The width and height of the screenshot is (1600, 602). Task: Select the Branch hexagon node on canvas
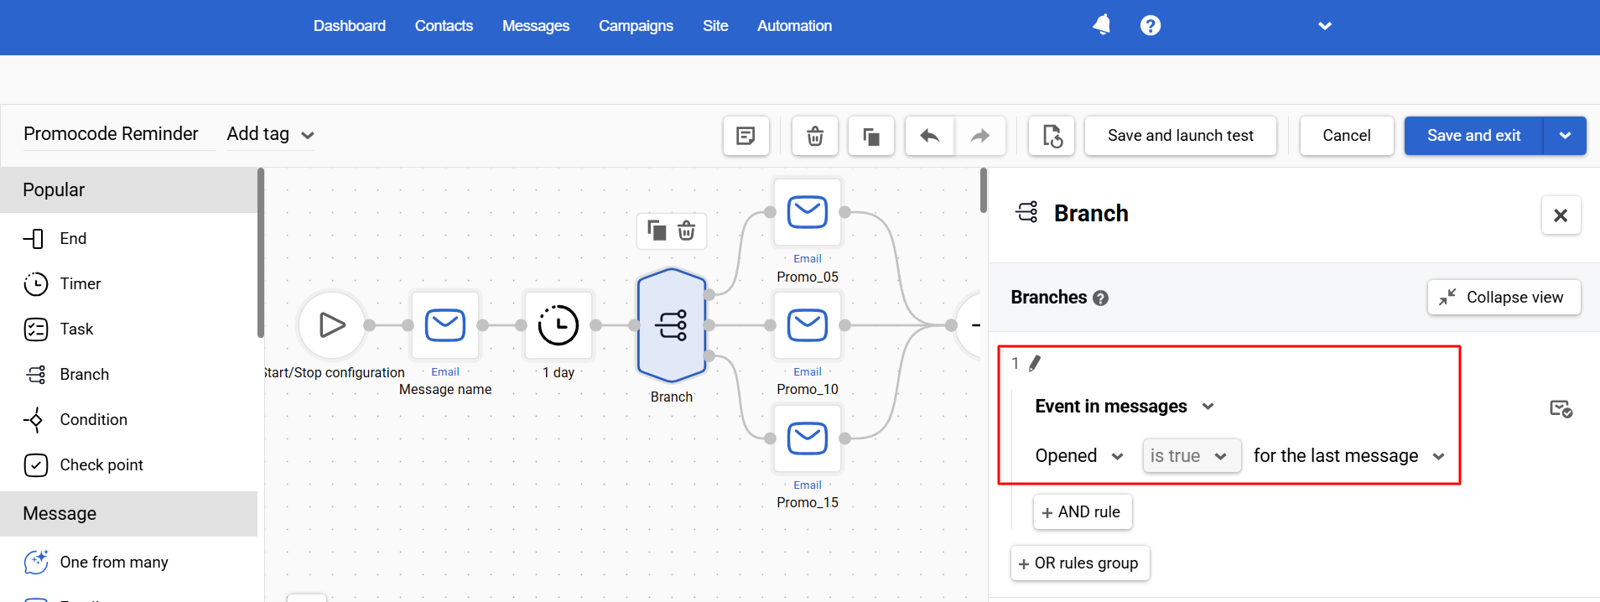tap(672, 325)
